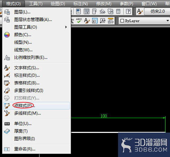Open the DesignCenter toolbar icon

click(87, 11)
